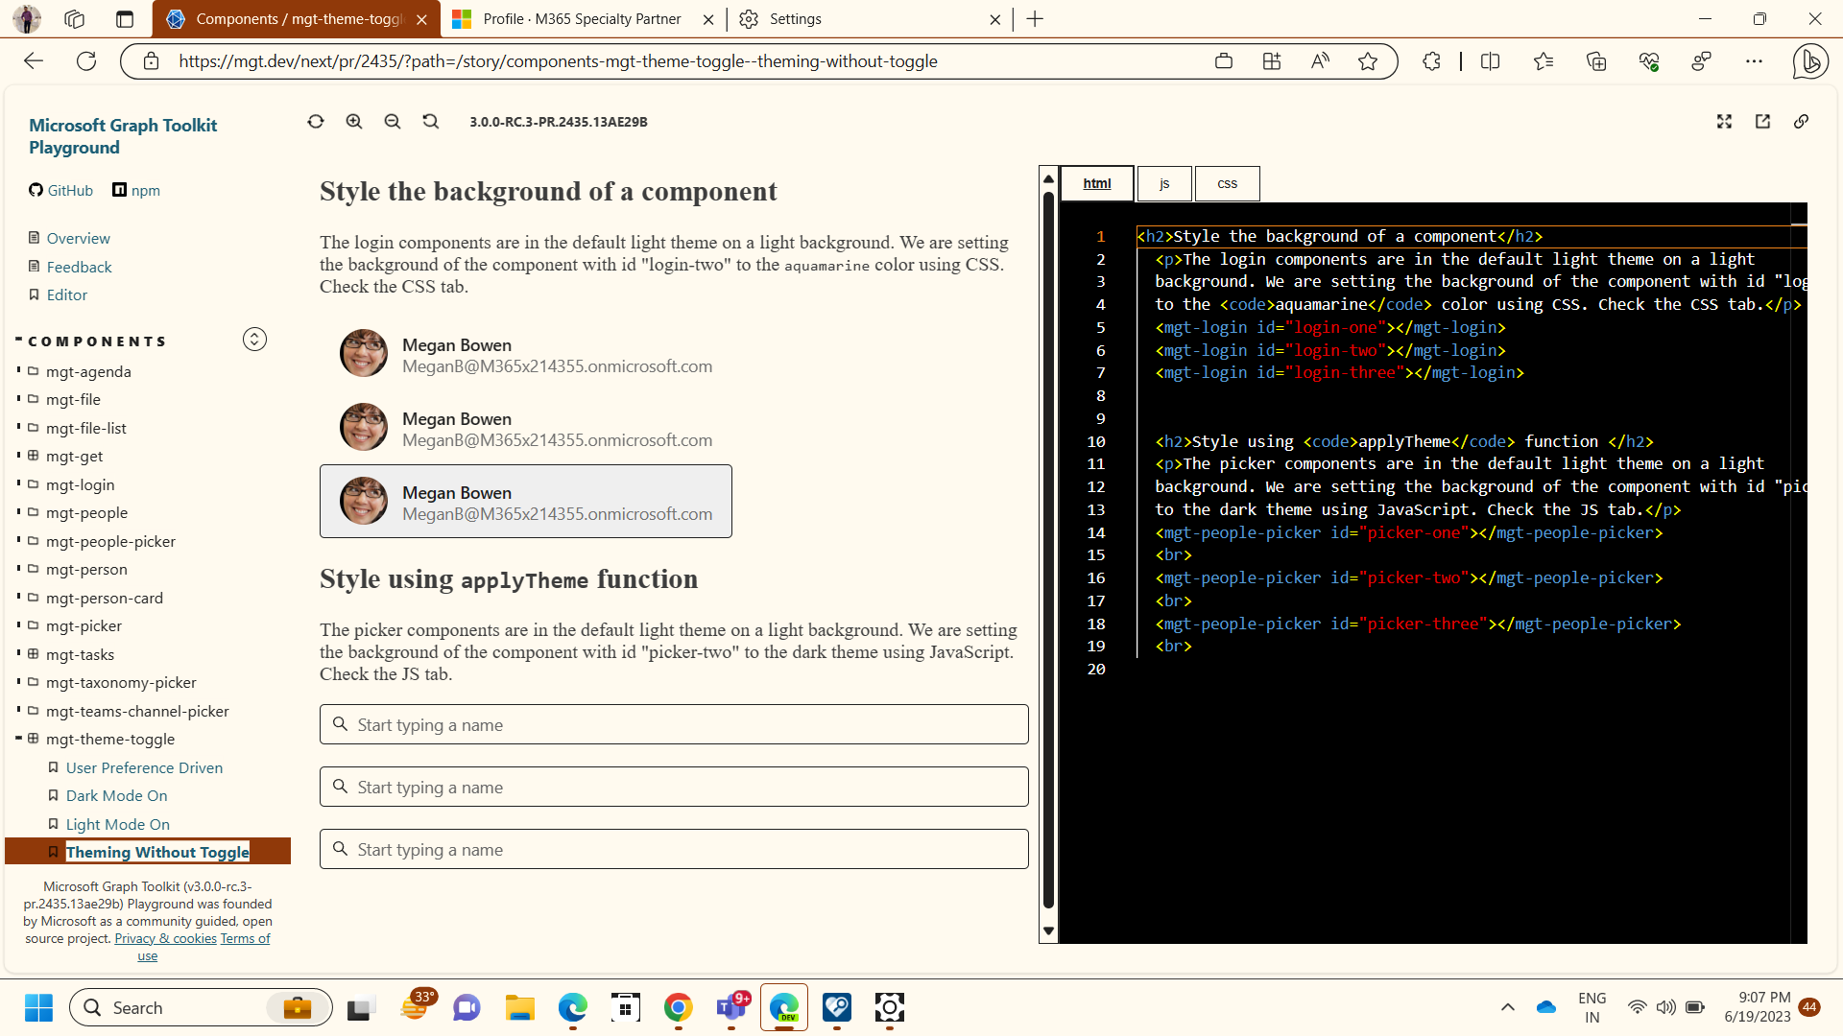Reload the story preview

pos(316,121)
